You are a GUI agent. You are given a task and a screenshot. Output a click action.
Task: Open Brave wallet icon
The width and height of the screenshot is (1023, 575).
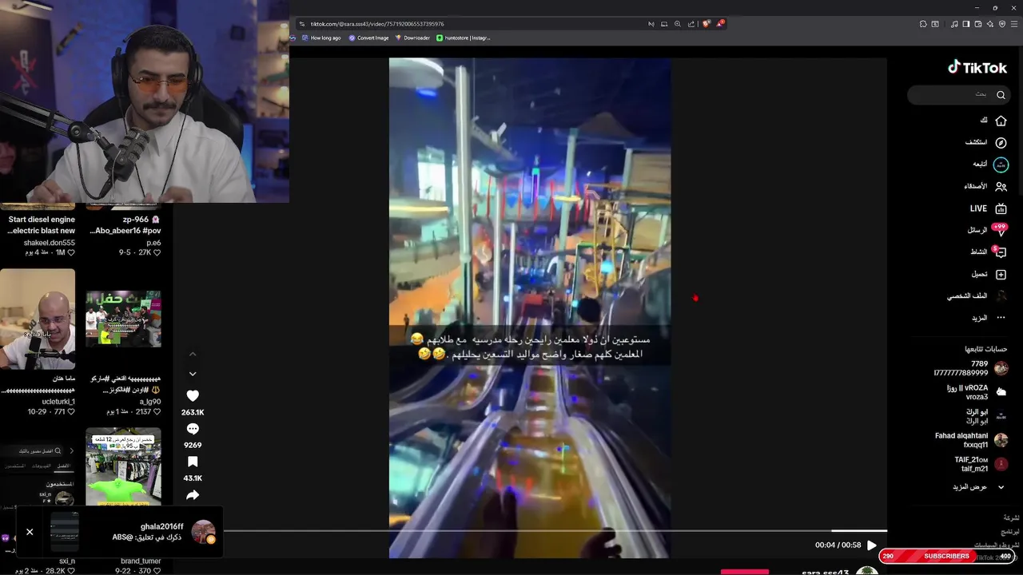pyautogui.click(x=977, y=24)
